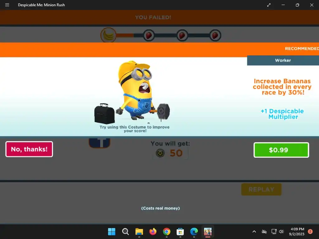Restore down the Minion Rush window
This screenshot has height=239, width=319.
297,5
